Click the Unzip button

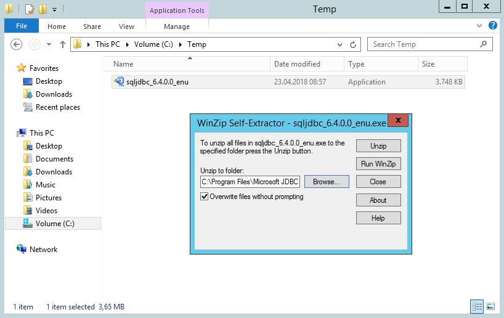click(378, 146)
